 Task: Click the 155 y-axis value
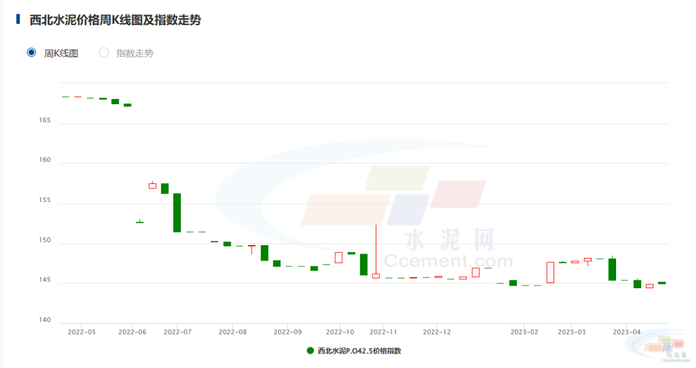(x=44, y=200)
